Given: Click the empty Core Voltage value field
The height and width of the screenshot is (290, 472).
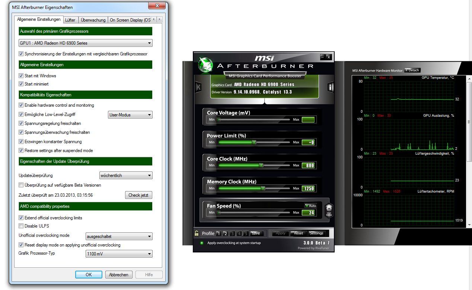Looking at the screenshot, I should (x=308, y=120).
